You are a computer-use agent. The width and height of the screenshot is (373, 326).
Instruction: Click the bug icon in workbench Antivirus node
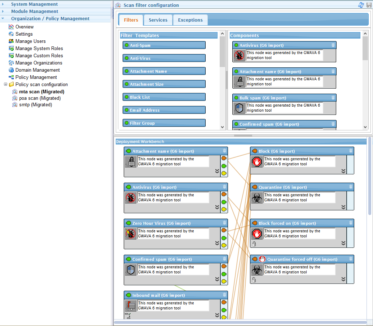tap(131, 198)
